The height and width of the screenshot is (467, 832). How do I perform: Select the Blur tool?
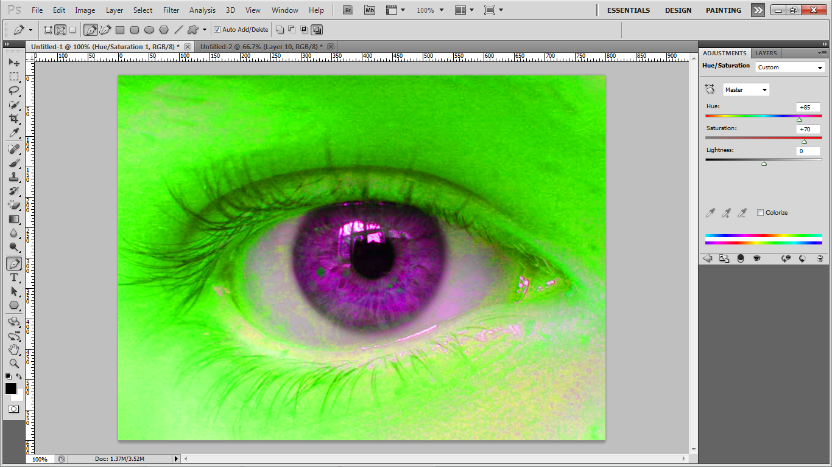13,233
